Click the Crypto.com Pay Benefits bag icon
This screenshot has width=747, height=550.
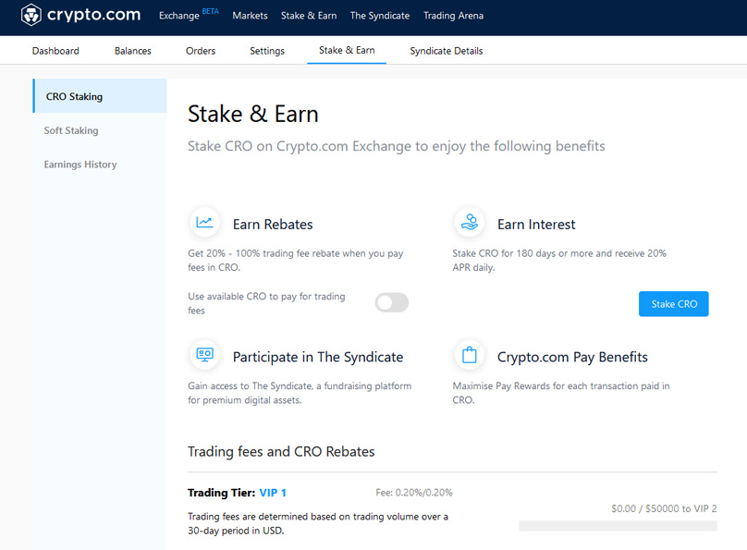click(470, 355)
